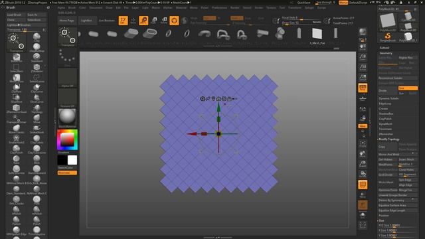Viewport: 425px width, 239px height.
Task: Toggle the PolyF polyframe display button
Action: click(363, 185)
